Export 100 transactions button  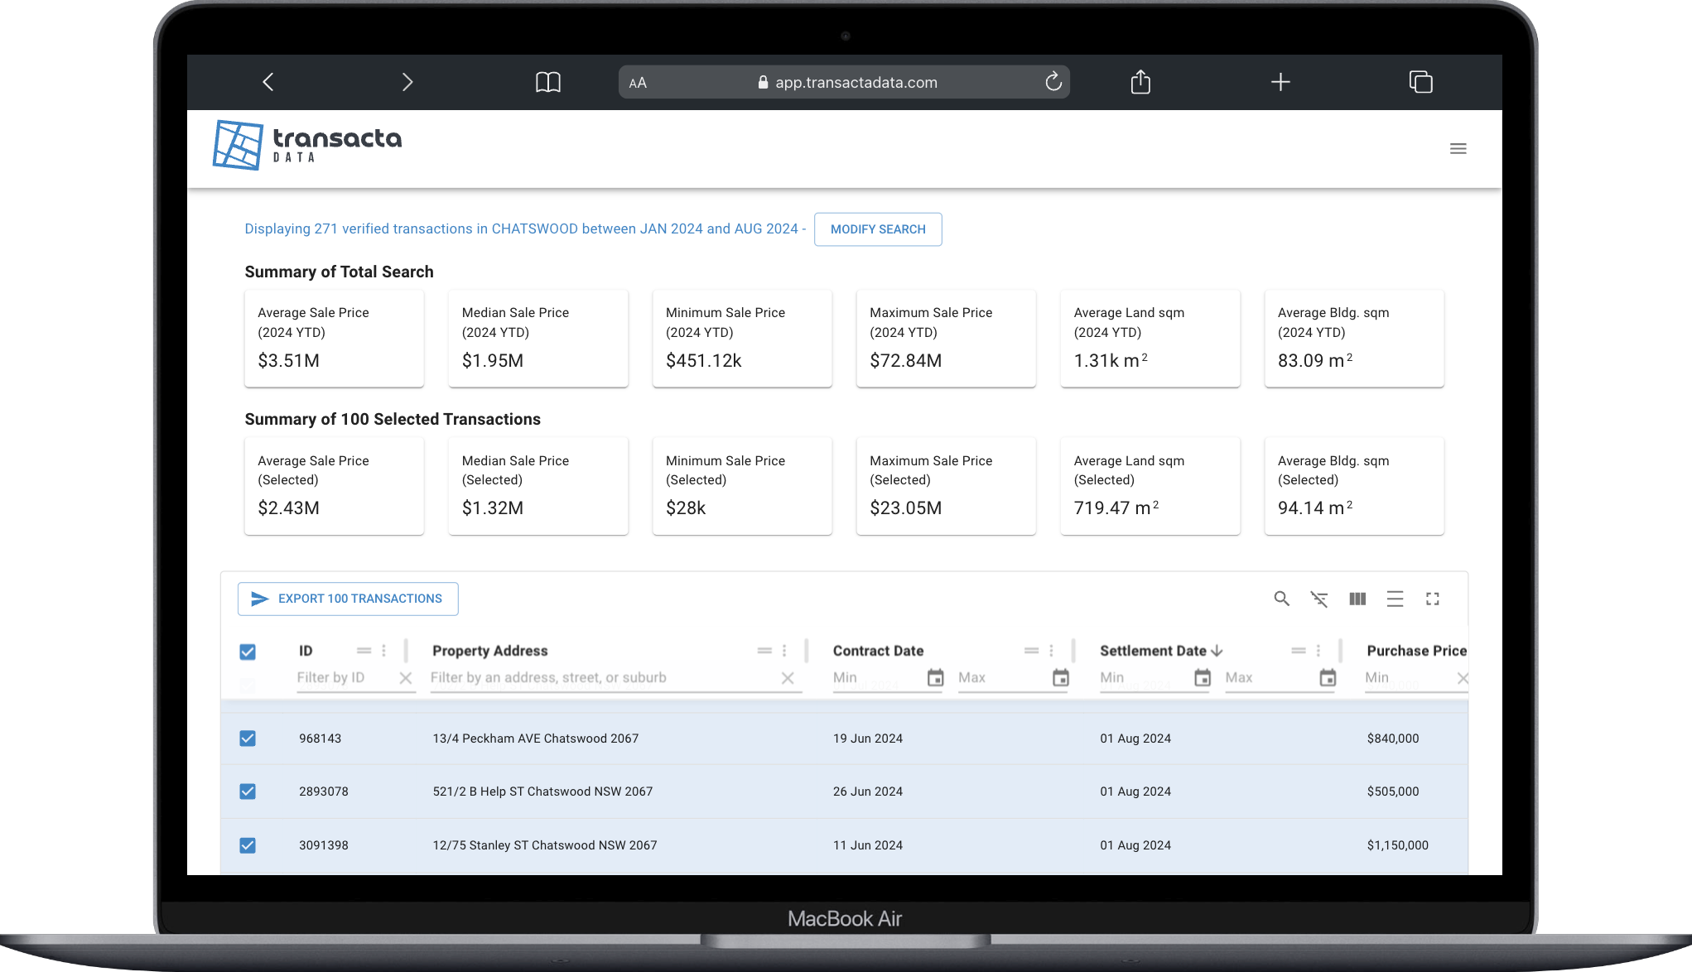click(x=348, y=599)
